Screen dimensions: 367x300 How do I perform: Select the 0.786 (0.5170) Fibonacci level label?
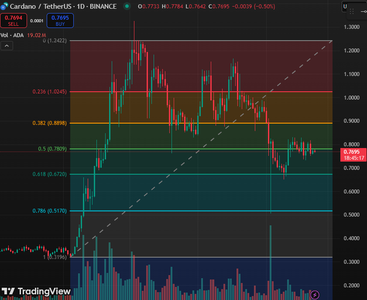tap(49, 211)
